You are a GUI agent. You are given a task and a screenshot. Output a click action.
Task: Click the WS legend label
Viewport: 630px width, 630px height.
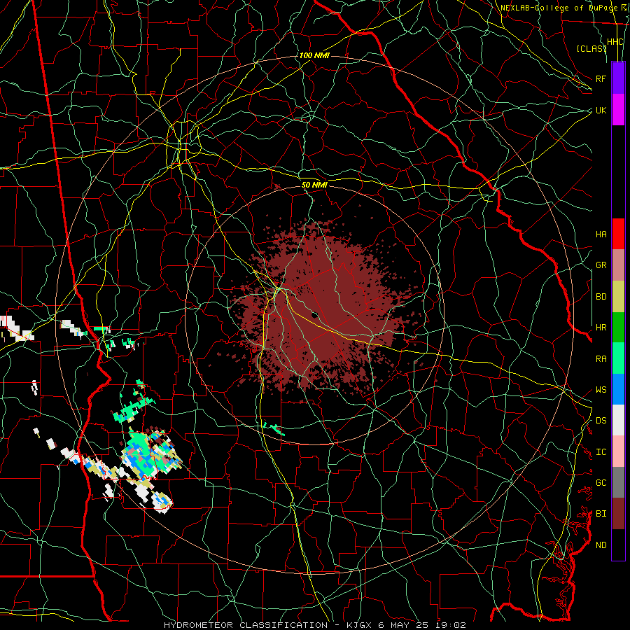pyautogui.click(x=601, y=390)
